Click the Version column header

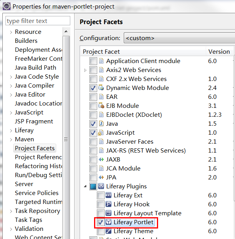(x=219, y=52)
